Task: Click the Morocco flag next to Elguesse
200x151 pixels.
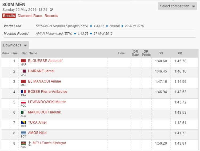Action: pos(23,61)
